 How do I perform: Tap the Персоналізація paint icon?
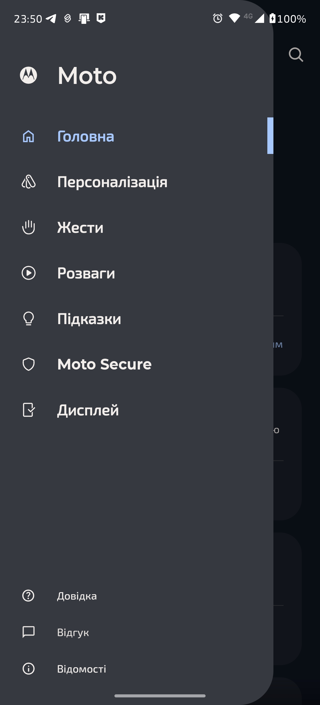point(28,182)
